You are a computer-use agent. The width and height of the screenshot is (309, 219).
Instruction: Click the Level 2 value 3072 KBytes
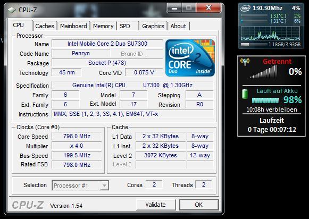(161, 155)
